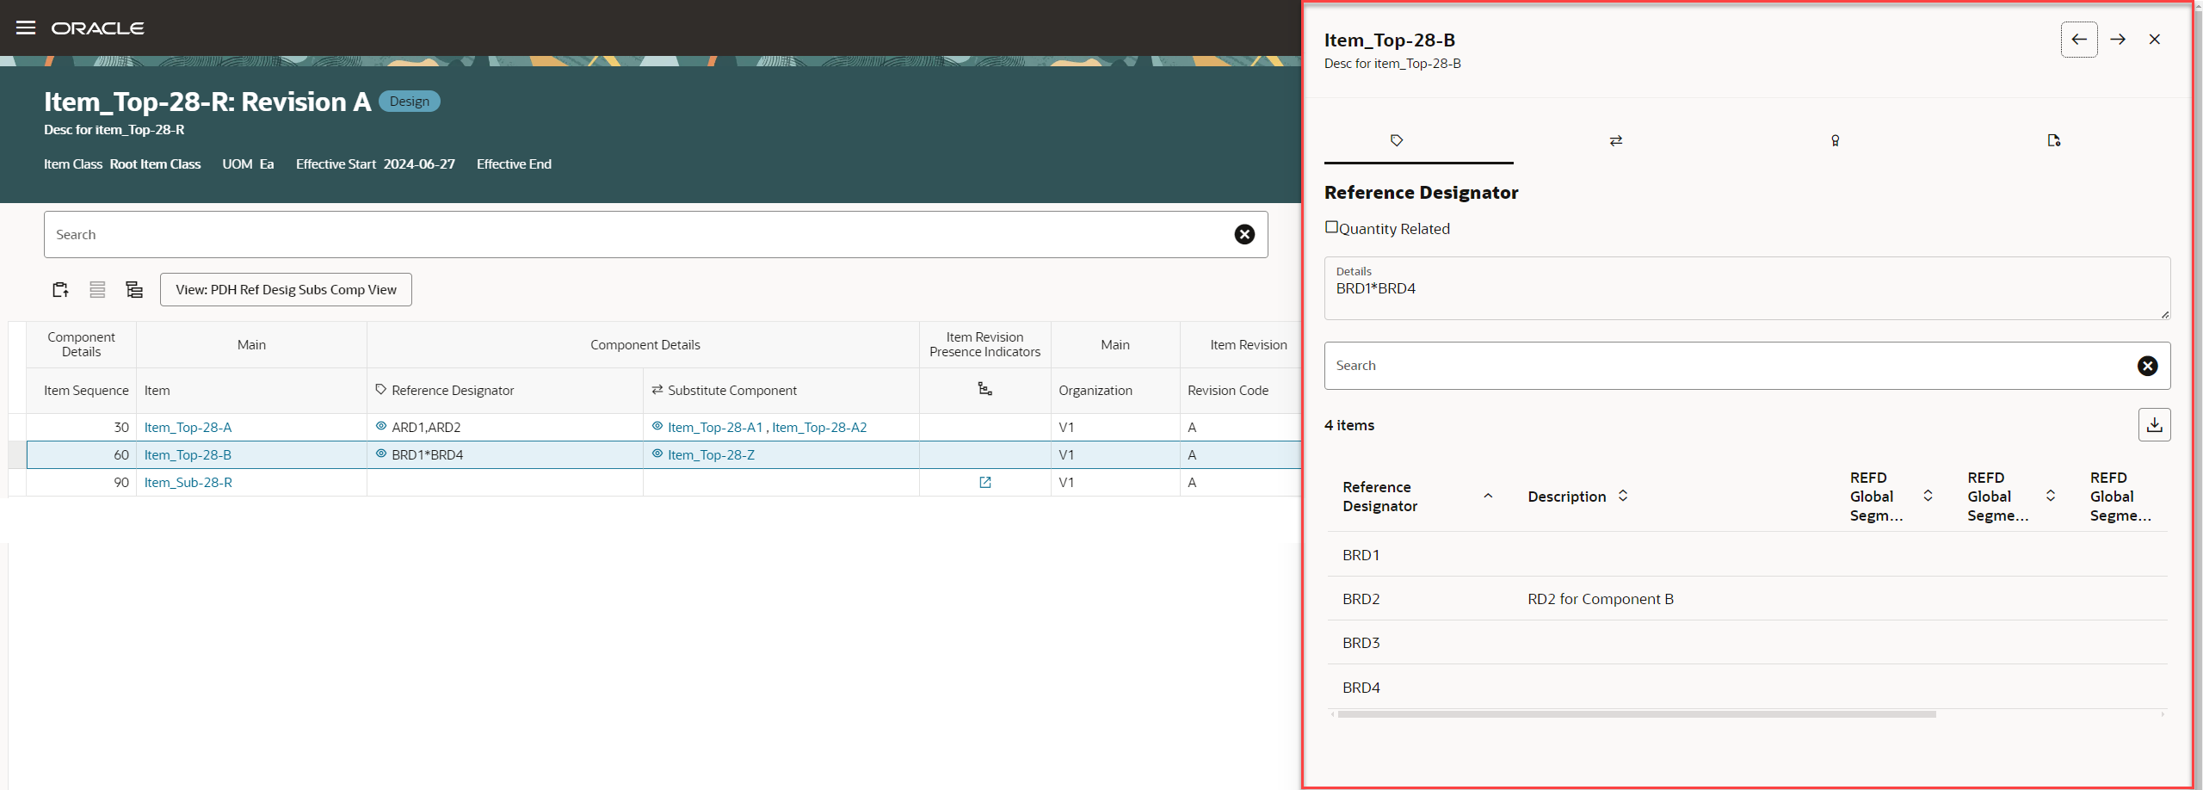Sort the Description column
The width and height of the screenshot is (2203, 790).
[1622, 496]
